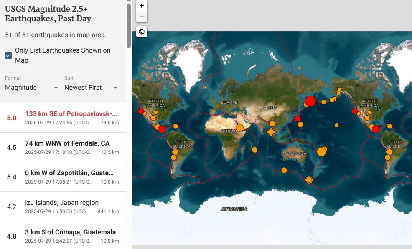Open the Format dropdown set to Magnitude
Screen dimensions: 412x249
point(32,87)
